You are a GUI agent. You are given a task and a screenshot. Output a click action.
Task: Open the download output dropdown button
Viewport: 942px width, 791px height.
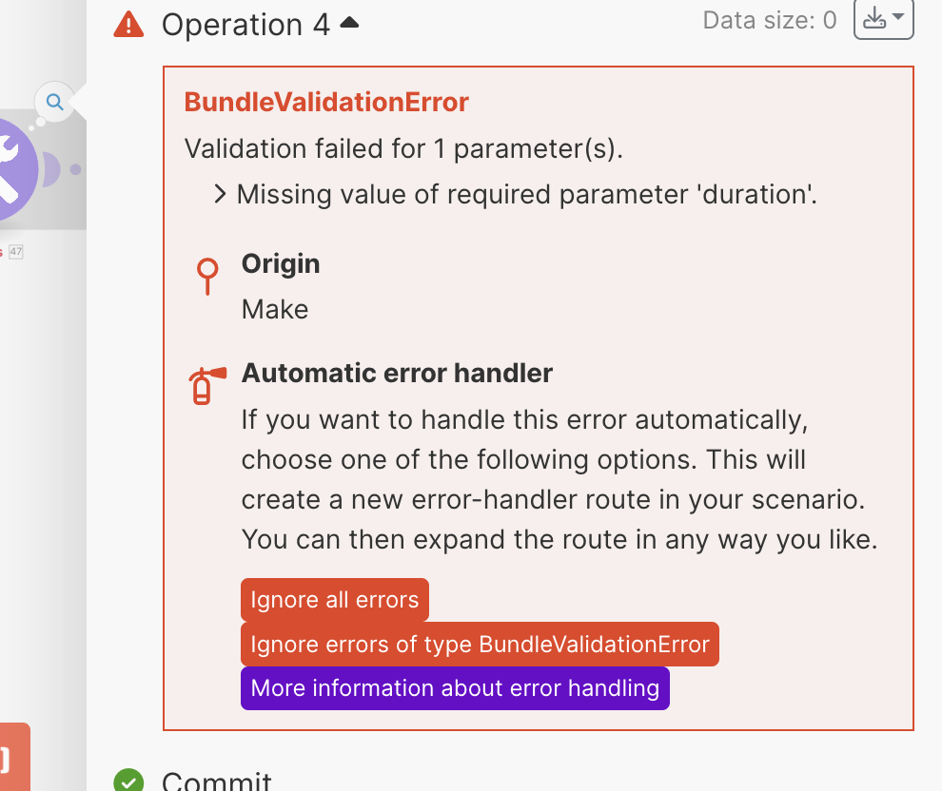click(x=884, y=20)
